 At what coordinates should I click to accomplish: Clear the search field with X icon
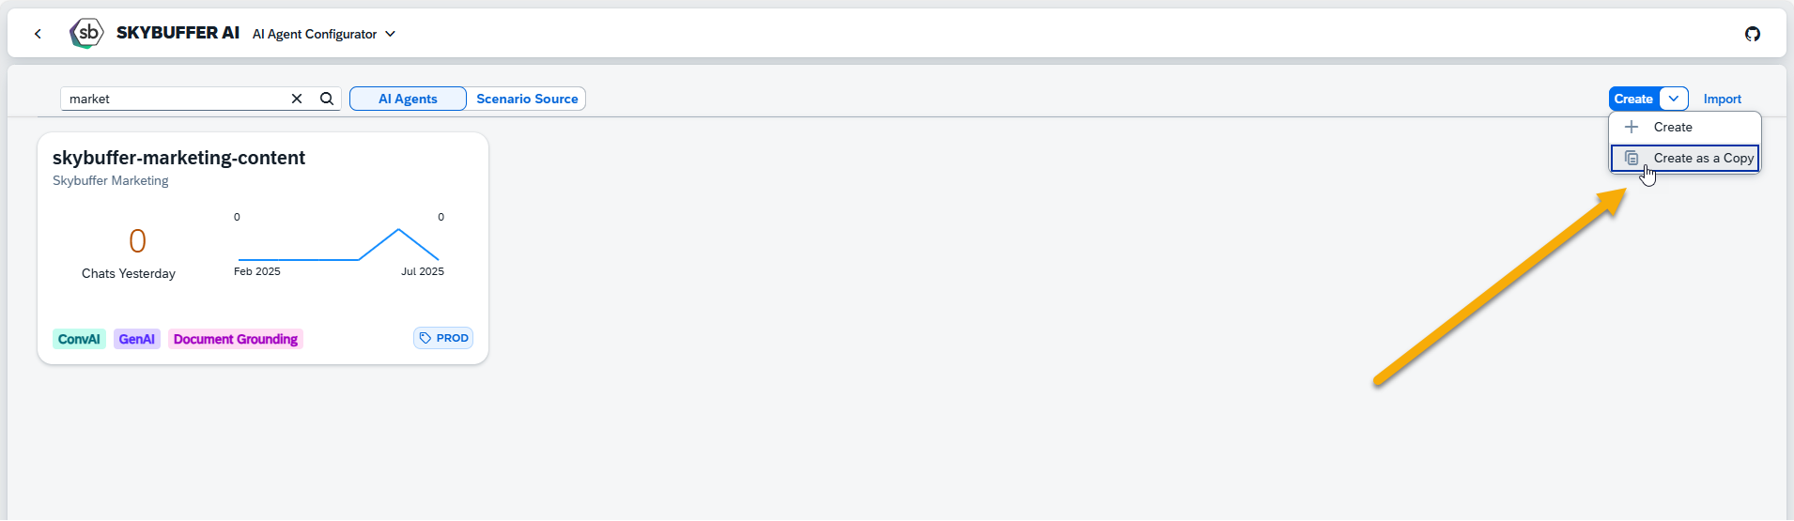tap(297, 99)
